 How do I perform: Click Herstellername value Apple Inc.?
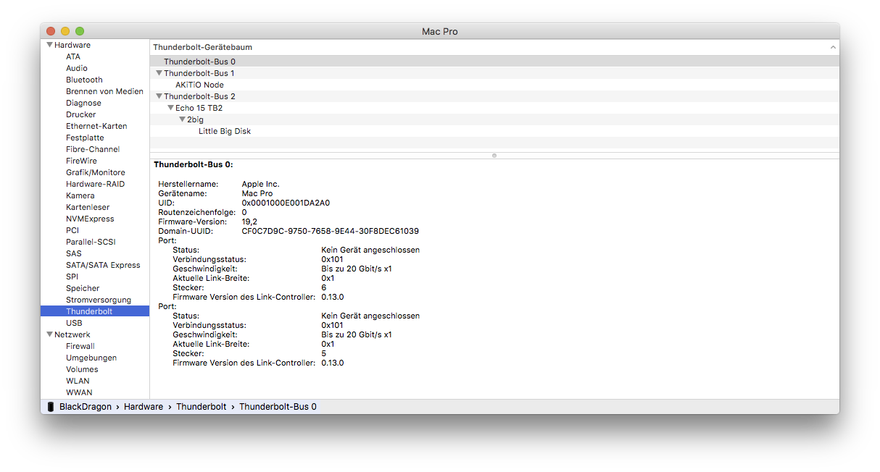click(x=260, y=184)
